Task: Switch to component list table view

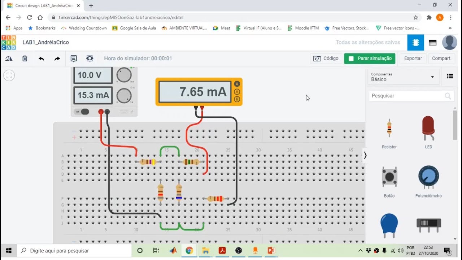Action: 432,43
